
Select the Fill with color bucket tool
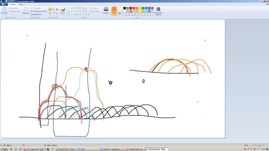53,9
